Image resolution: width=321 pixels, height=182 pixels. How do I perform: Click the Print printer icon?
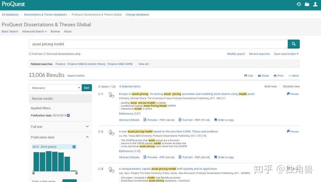pos(275,76)
